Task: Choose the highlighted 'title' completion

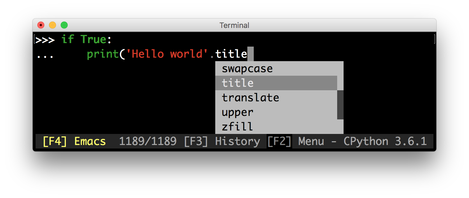Action: 276,83
